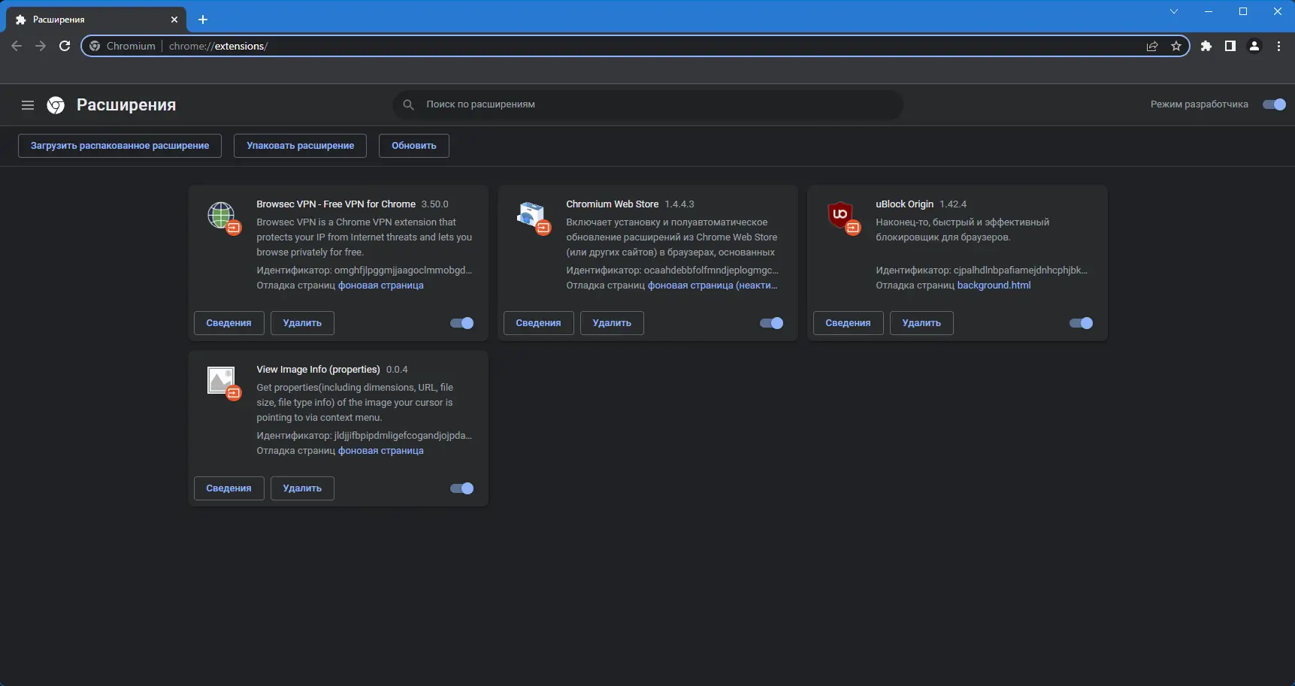Click the uBlock Origin Идентификатор line
The width and height of the screenshot is (1295, 686).
click(982, 270)
